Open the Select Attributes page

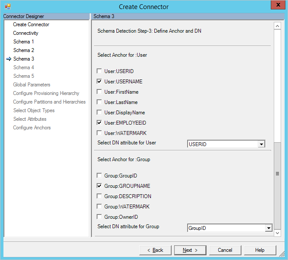point(30,119)
